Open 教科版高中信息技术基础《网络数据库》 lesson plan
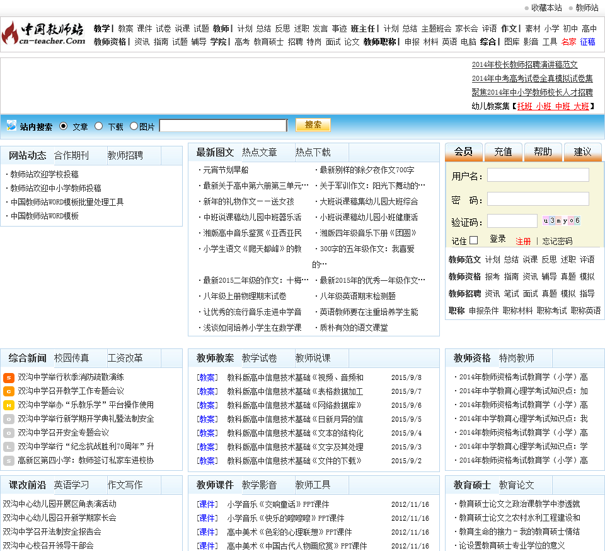605x551 pixels. [294, 405]
